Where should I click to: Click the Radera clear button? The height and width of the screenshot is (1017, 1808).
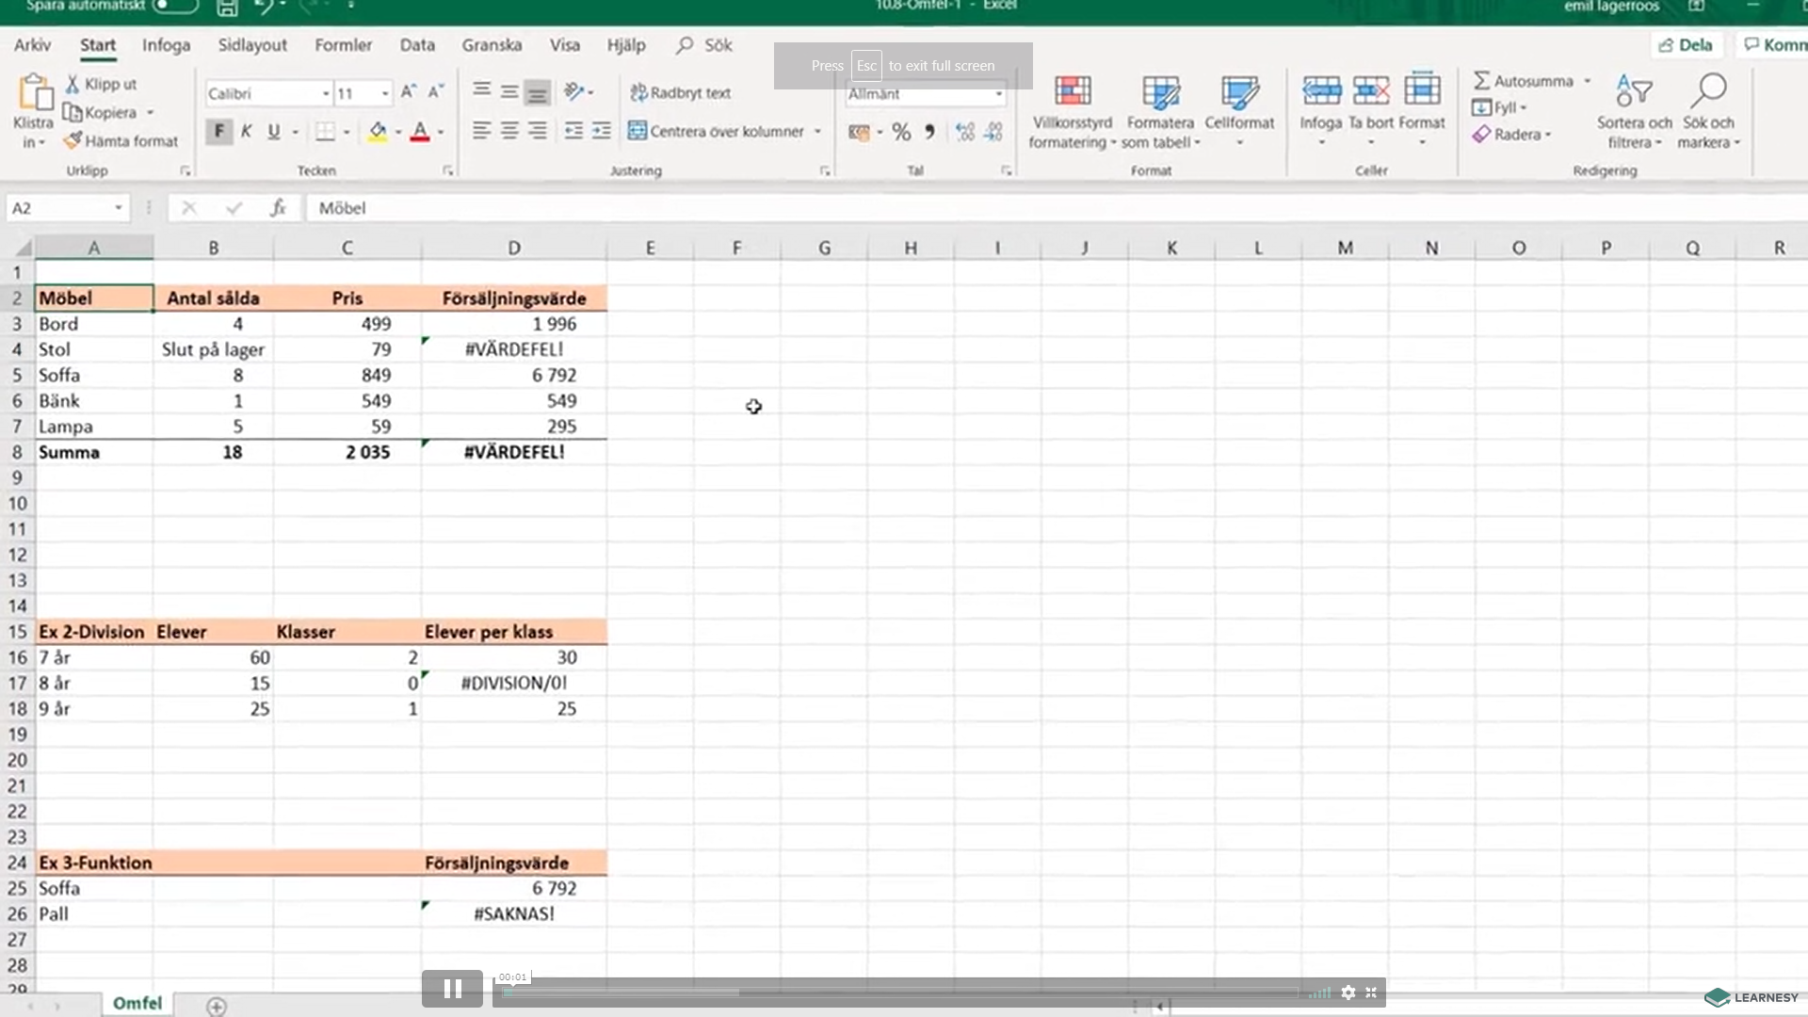(x=1511, y=135)
